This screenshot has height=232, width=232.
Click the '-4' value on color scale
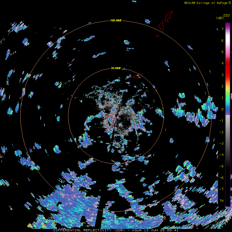tap(221, 155)
